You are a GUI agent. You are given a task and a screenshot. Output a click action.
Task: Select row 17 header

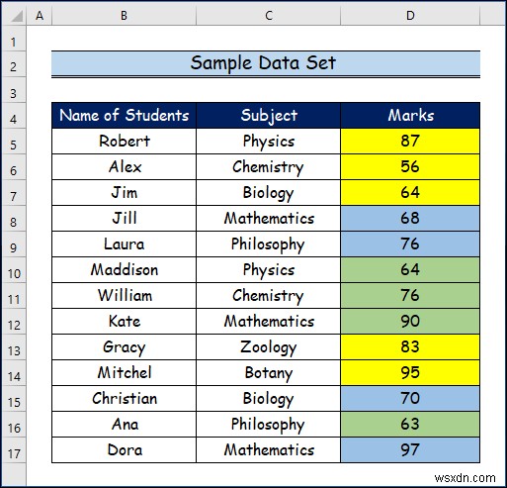[14, 453]
